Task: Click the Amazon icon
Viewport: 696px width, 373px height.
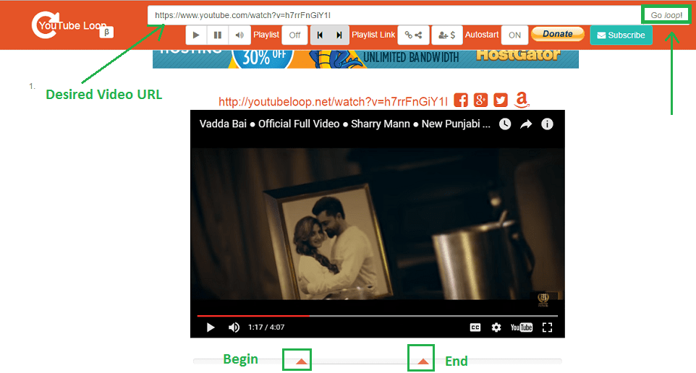Action: click(x=522, y=100)
